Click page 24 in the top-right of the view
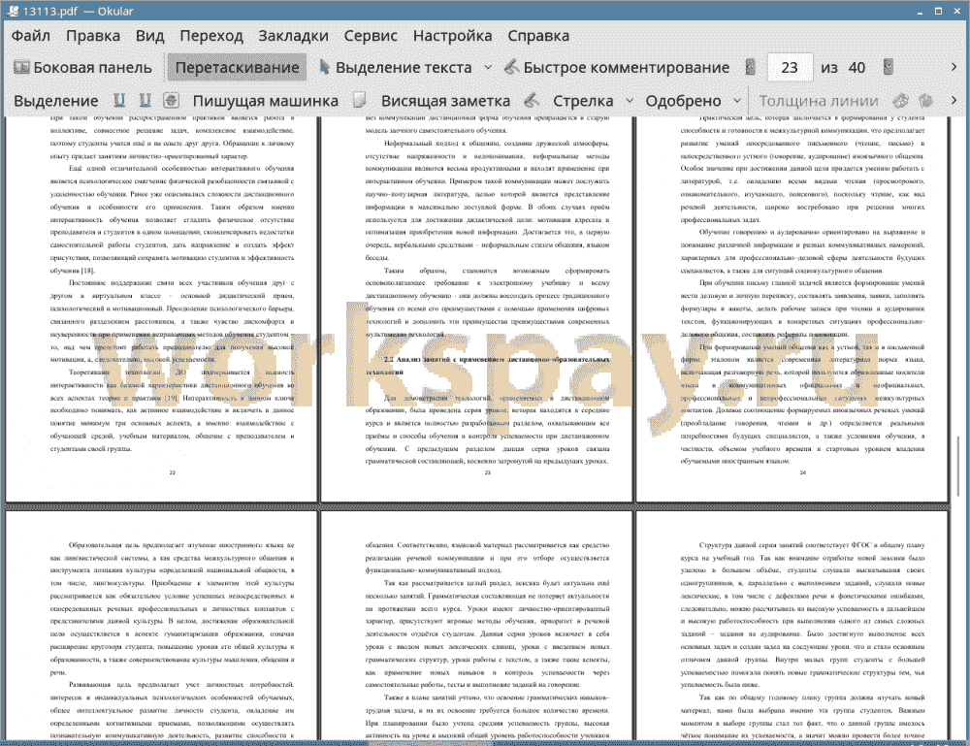Image resolution: width=970 pixels, height=746 pixels. 792,308
